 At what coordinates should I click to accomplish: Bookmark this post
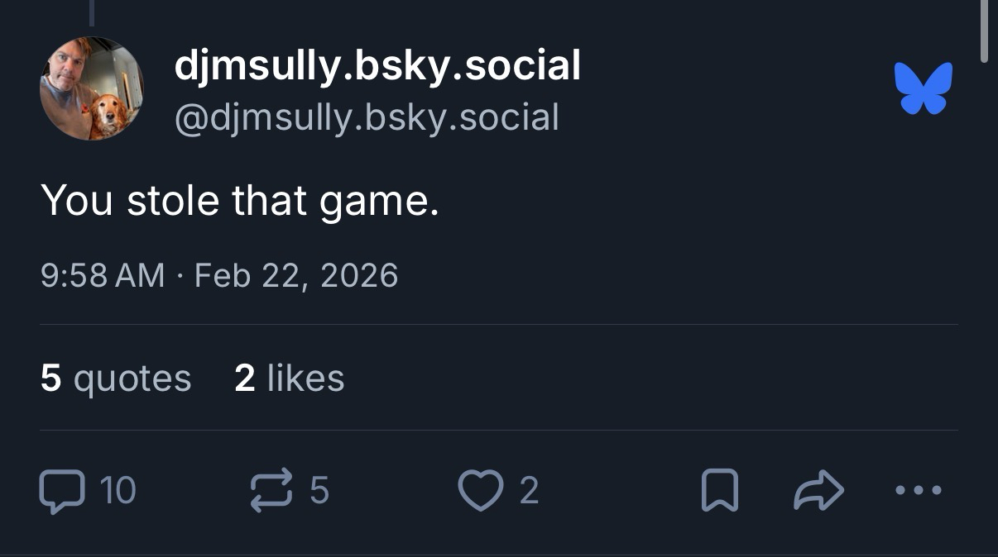point(719,490)
